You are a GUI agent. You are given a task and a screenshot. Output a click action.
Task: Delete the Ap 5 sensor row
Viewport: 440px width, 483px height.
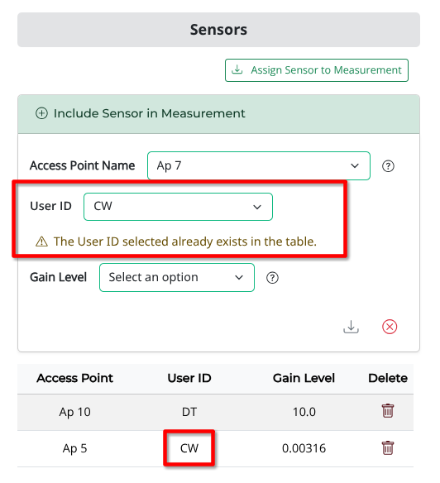(388, 448)
